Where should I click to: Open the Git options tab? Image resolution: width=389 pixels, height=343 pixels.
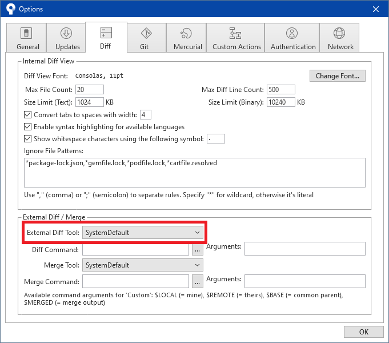click(146, 38)
